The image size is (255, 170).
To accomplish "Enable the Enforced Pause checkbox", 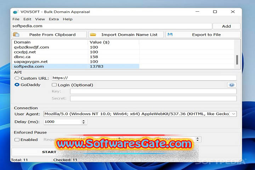I will [17, 140].
